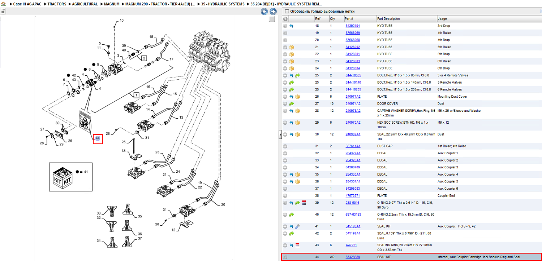Click the plus icon for part 87568068

285,40
